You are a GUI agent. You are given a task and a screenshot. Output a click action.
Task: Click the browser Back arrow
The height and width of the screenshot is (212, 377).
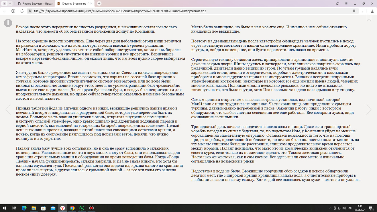[5, 11]
